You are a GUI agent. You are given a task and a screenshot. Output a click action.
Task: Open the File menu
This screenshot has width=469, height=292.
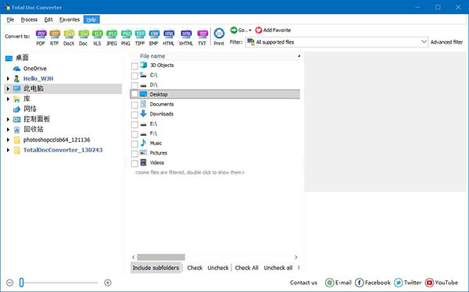coord(10,20)
